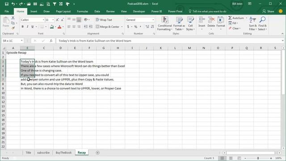The height and width of the screenshot is (161, 286).
Task: Redo the last action
Action: 21,4
